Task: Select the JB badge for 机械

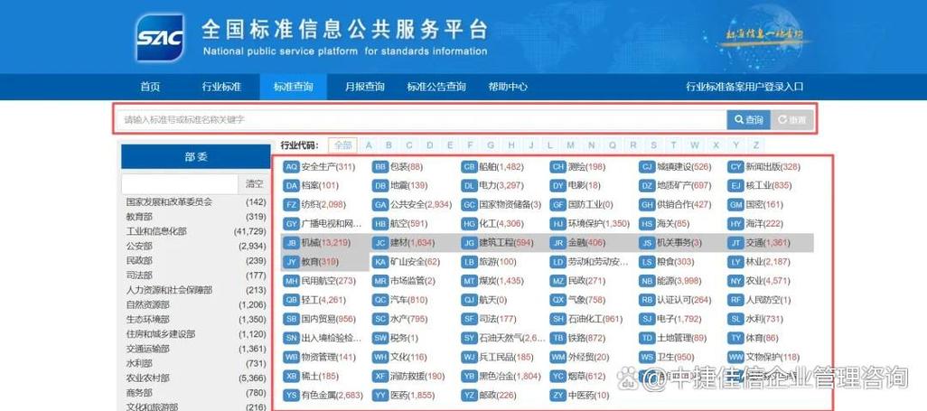Action: pyautogui.click(x=291, y=243)
